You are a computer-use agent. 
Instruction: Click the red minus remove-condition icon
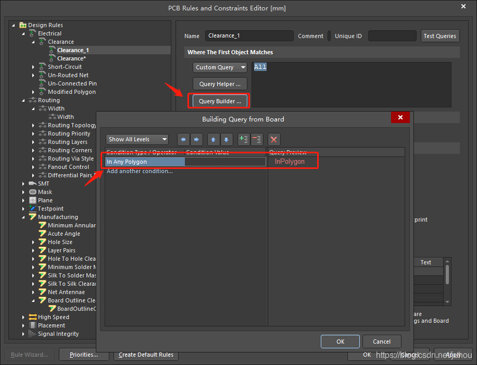pyautogui.click(x=257, y=139)
